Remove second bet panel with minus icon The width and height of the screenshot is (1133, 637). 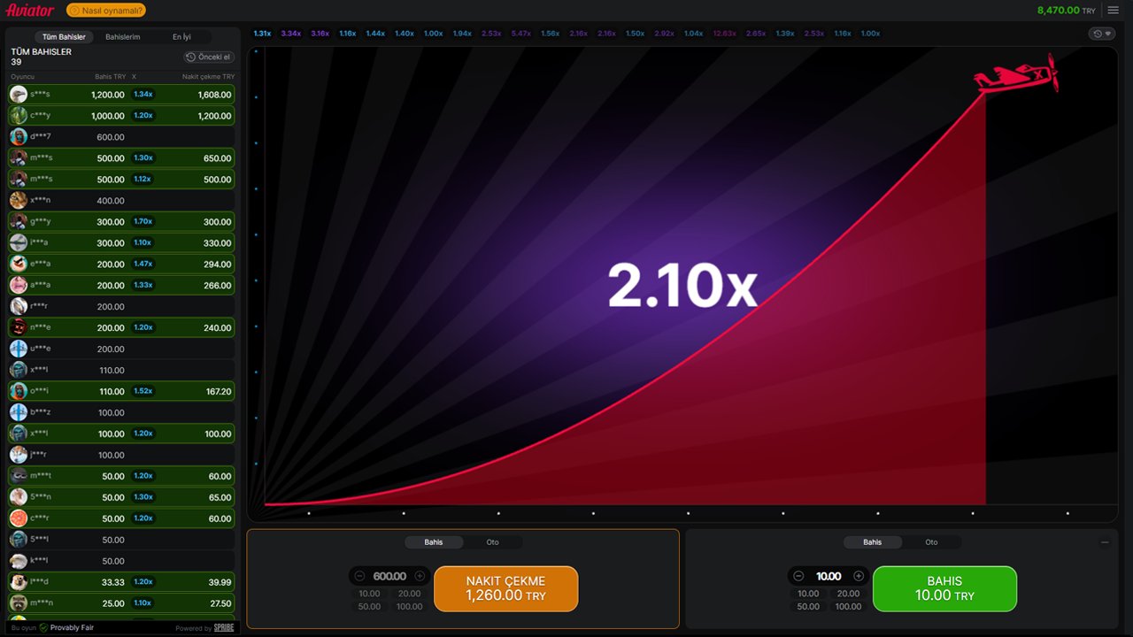pyautogui.click(x=1105, y=542)
